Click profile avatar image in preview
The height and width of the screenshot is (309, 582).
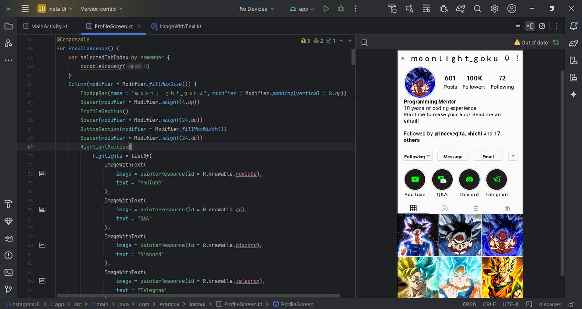tap(420, 83)
